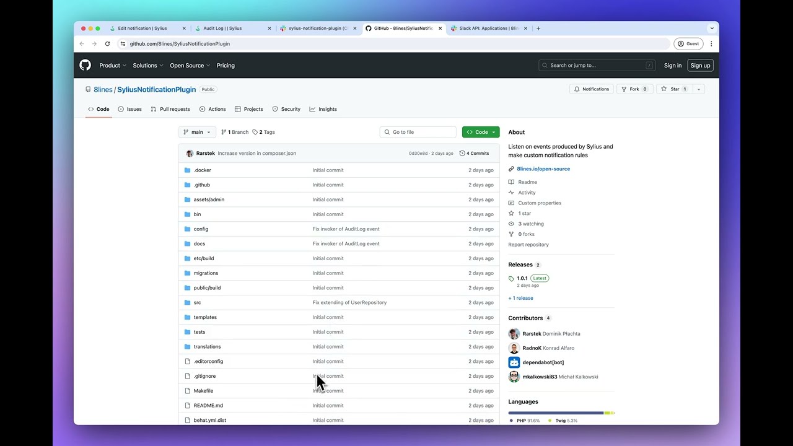Screen dimensions: 793x446
Task: Open the Insights tab
Action: (323, 109)
